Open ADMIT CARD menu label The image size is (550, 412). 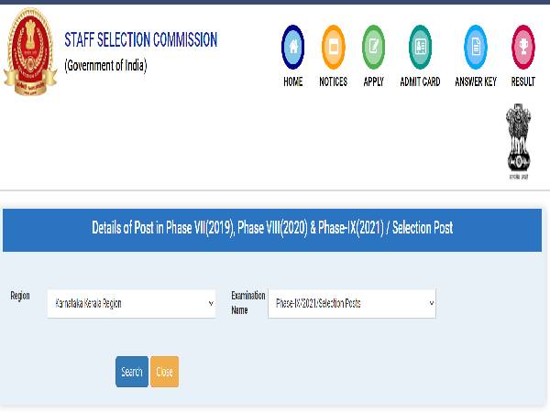point(420,82)
